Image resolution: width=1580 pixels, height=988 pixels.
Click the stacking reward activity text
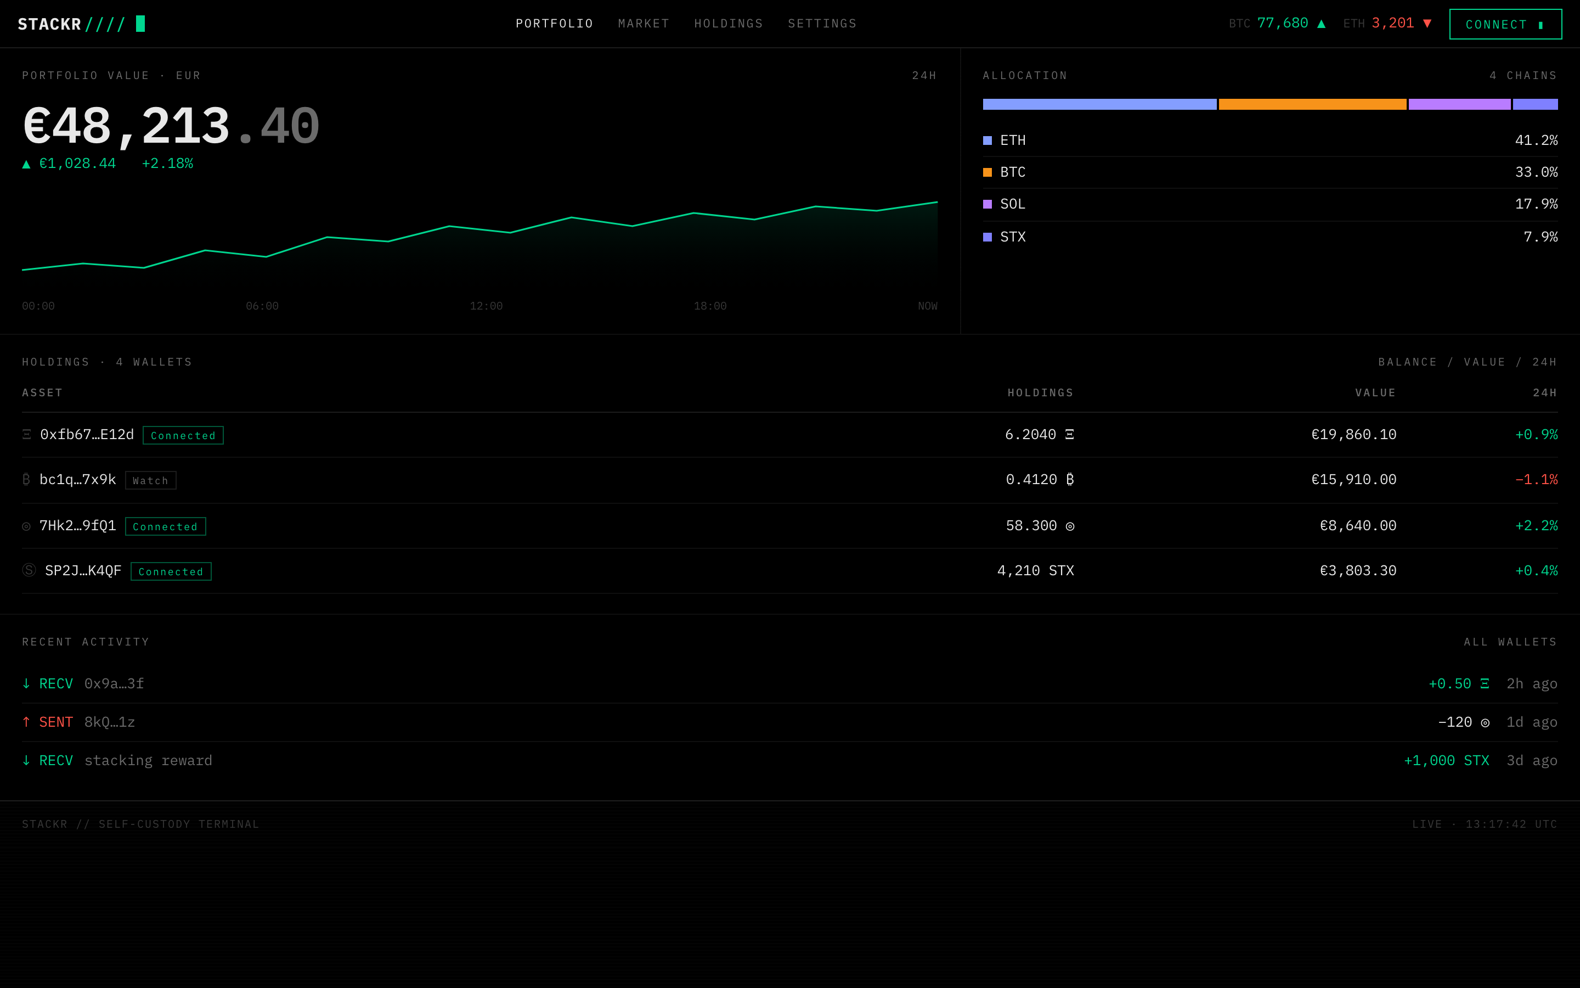coord(148,761)
